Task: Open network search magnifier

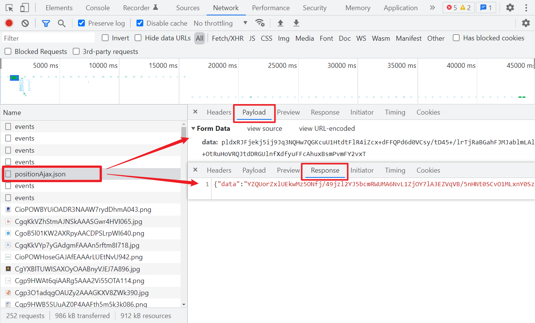Action: coord(61,23)
